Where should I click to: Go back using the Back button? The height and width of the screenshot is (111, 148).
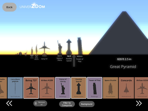9,7
